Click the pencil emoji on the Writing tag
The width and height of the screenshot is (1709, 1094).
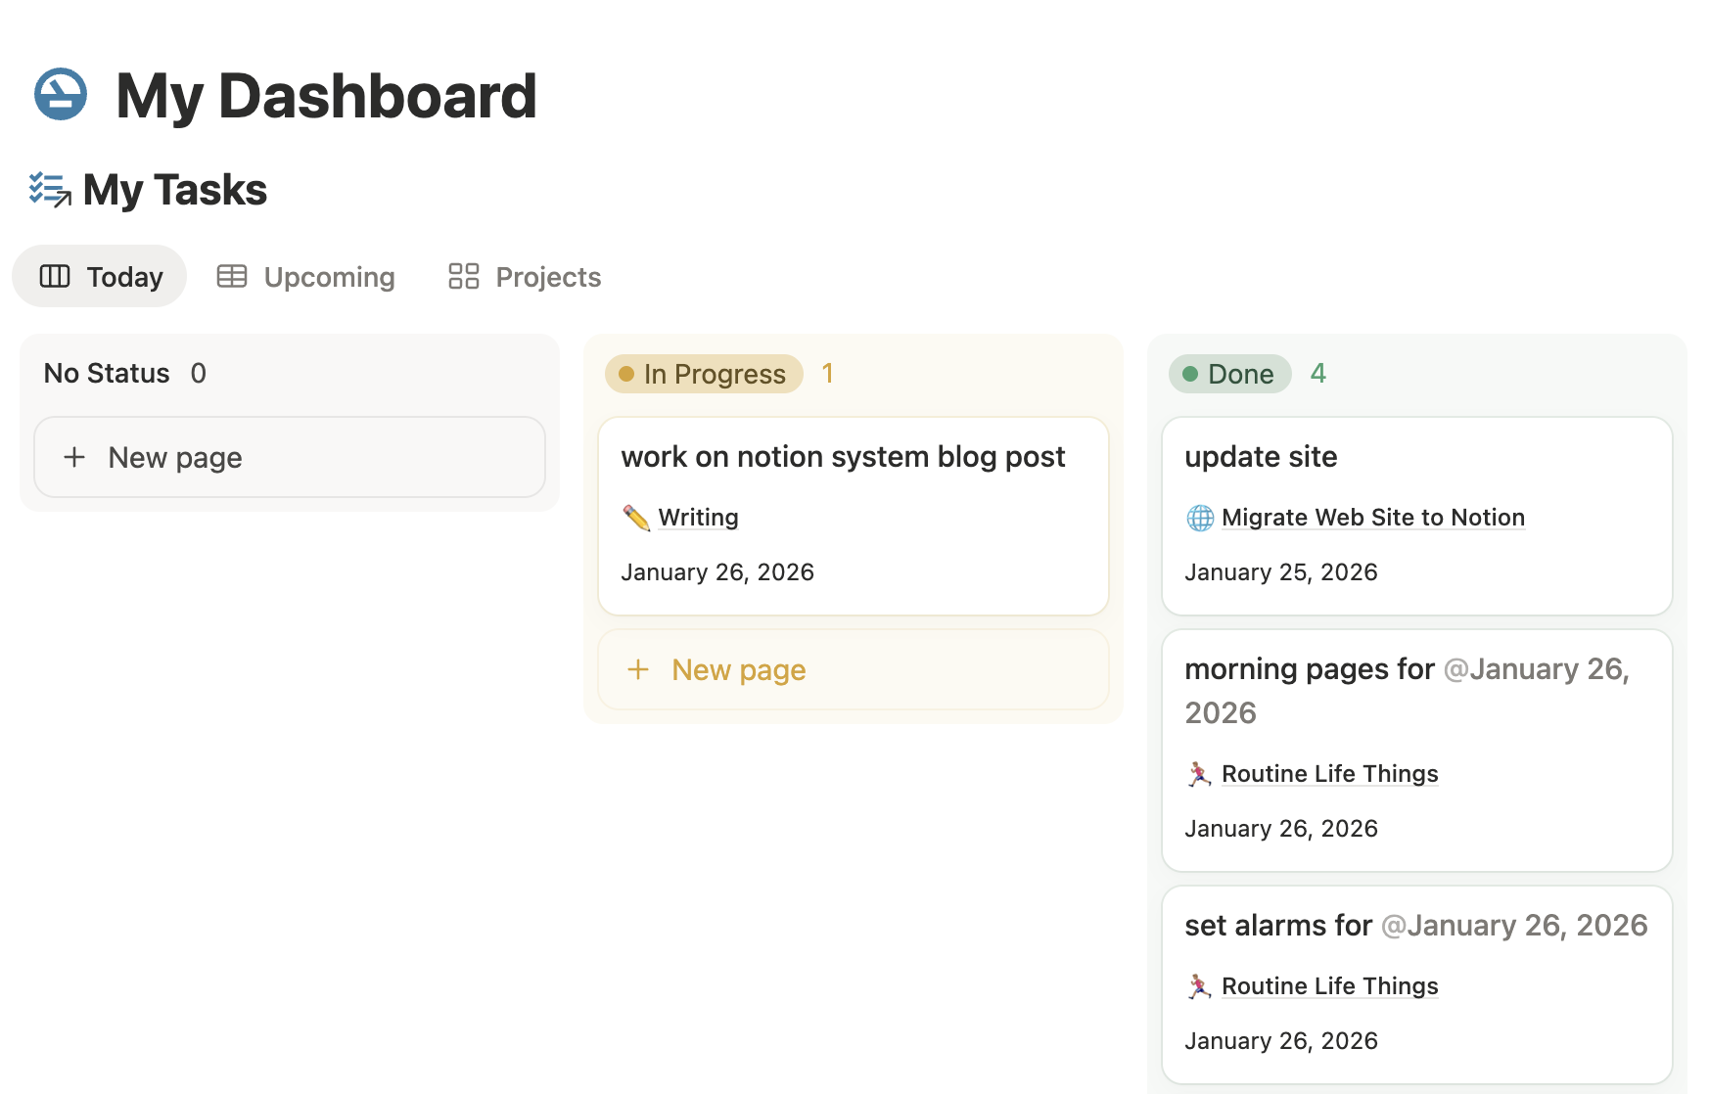(637, 517)
